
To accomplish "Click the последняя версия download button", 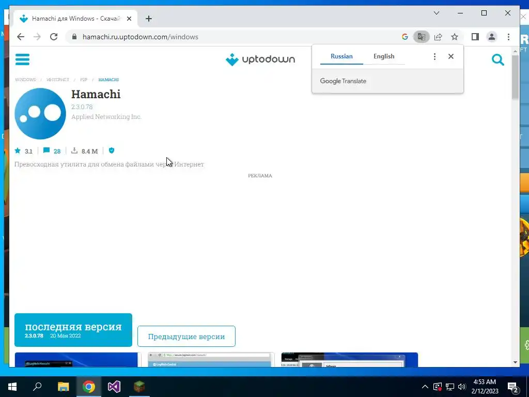I will point(73,330).
